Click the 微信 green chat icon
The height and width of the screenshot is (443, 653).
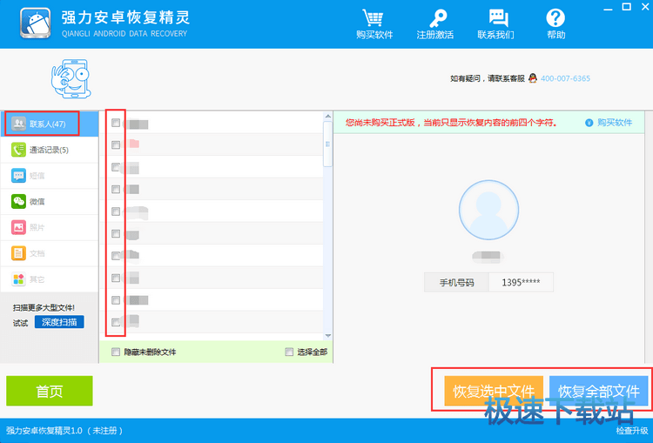pyautogui.click(x=18, y=202)
